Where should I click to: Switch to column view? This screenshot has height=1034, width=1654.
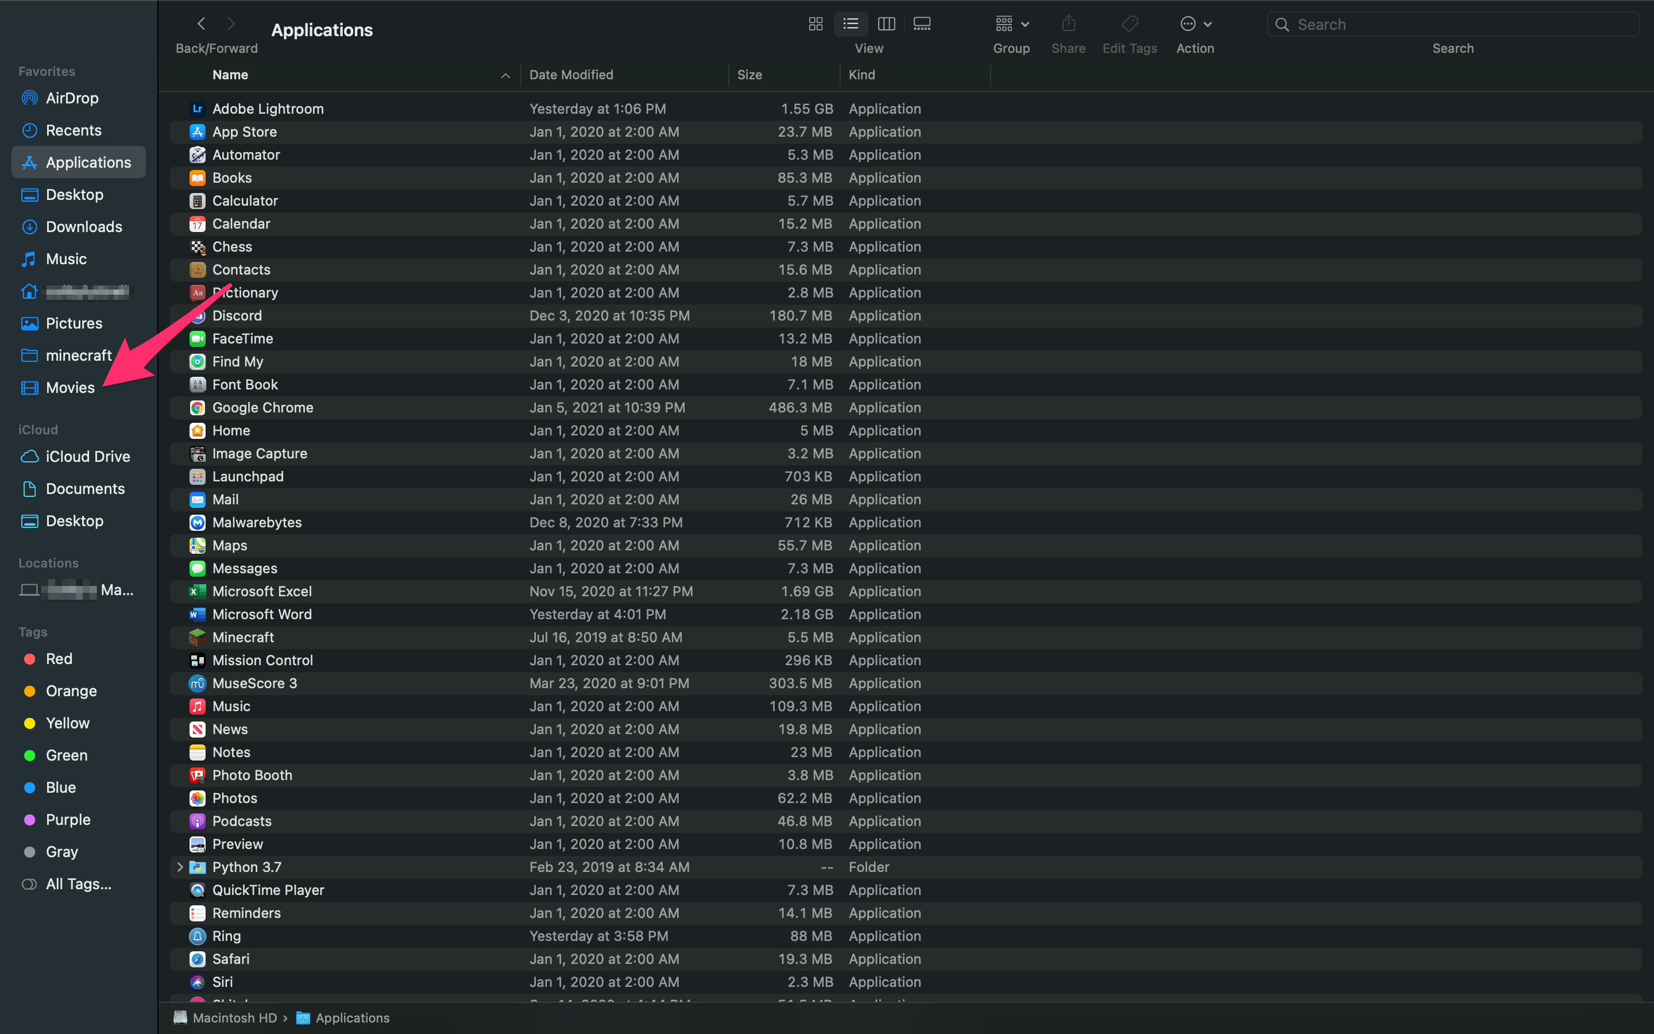[887, 24]
